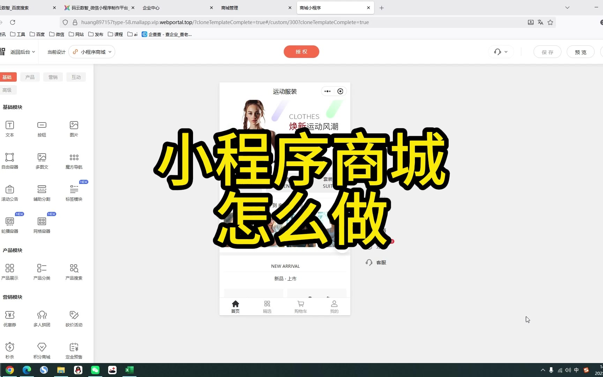Switch to the 产品 module tab

point(30,77)
